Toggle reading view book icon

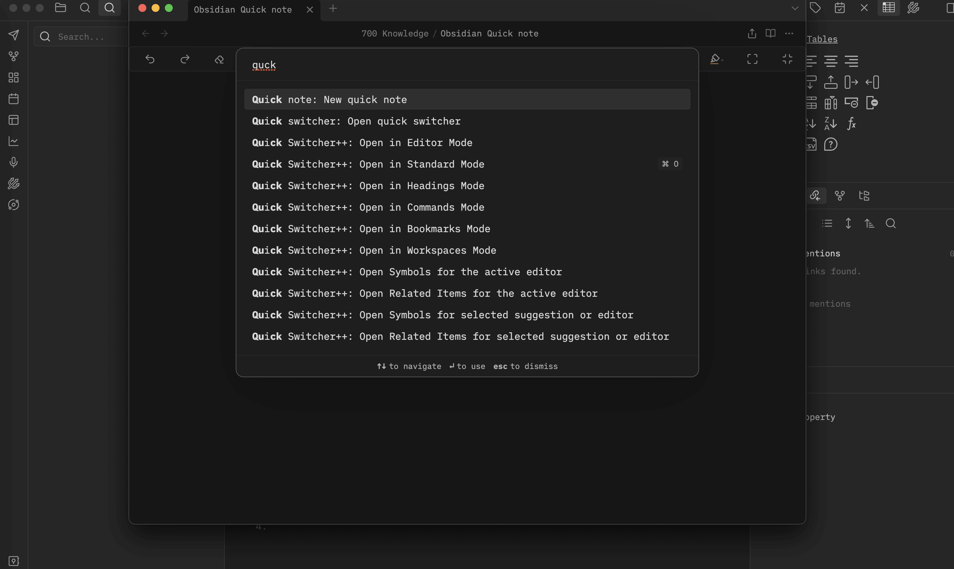[x=771, y=33]
